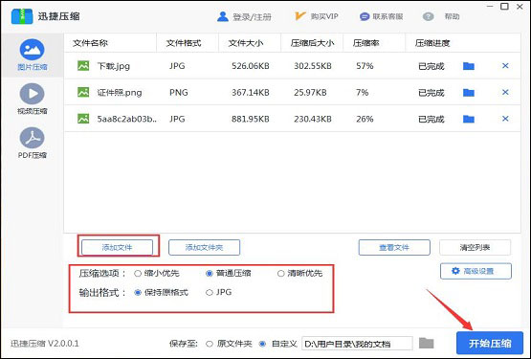
Task: Click 已完成 status of 下载.jpg row
Action: click(431, 66)
